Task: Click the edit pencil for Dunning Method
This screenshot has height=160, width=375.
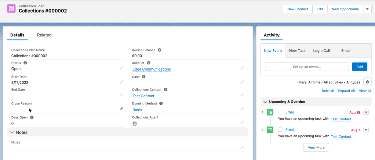Action: pos(242,109)
